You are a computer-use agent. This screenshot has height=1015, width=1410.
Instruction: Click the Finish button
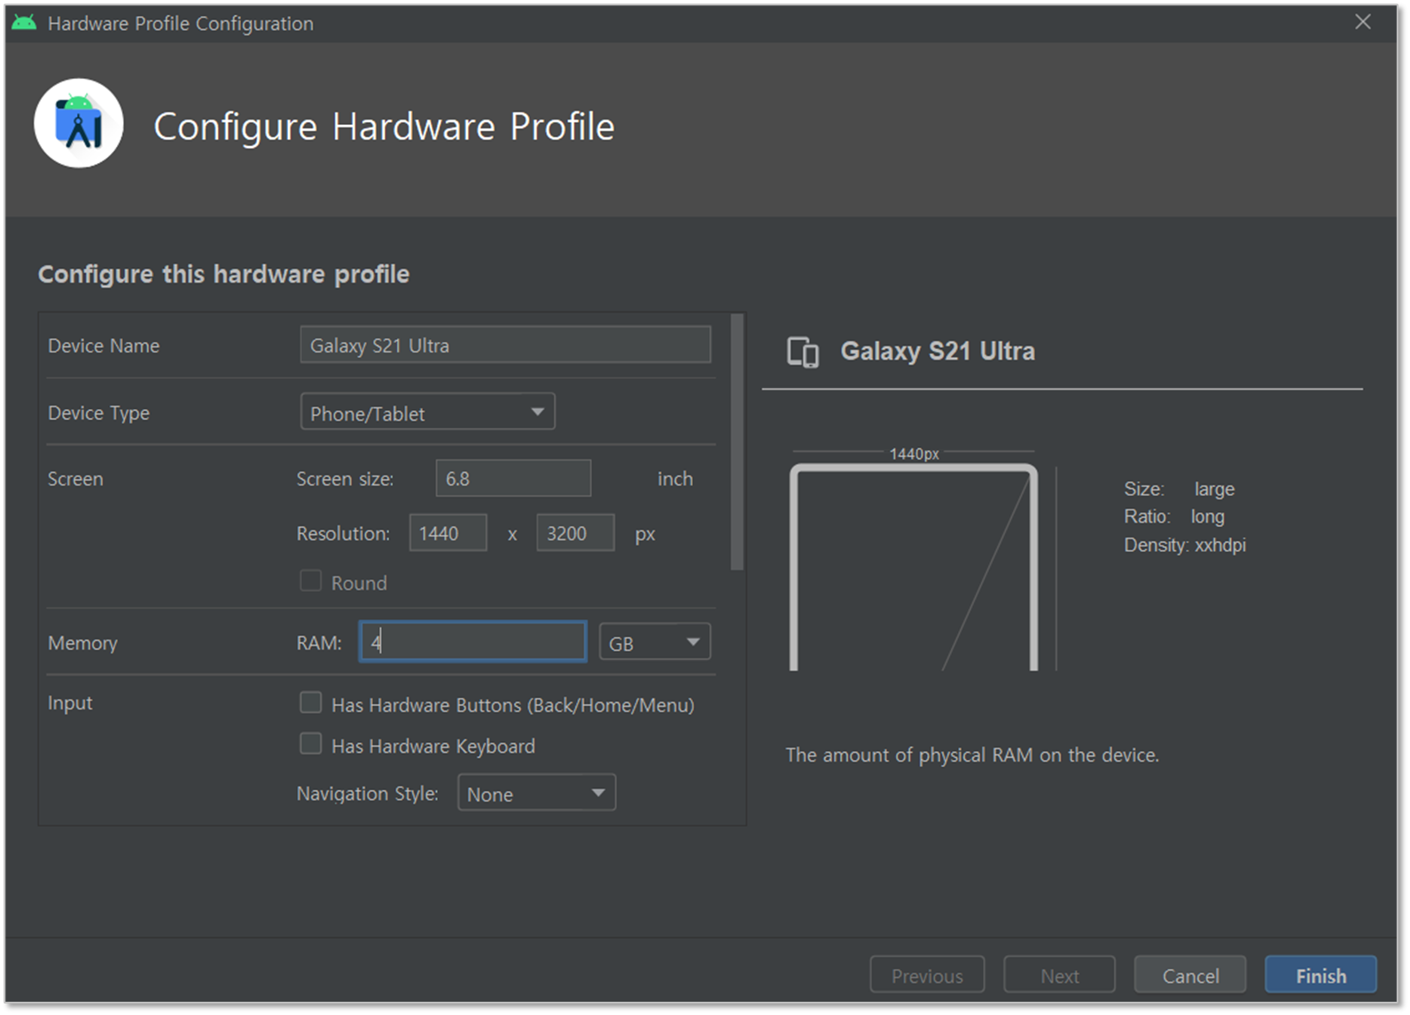(1320, 975)
